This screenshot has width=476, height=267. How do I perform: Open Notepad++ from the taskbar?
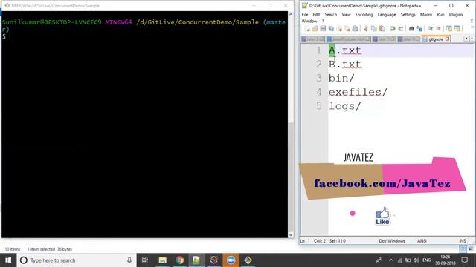click(x=196, y=260)
